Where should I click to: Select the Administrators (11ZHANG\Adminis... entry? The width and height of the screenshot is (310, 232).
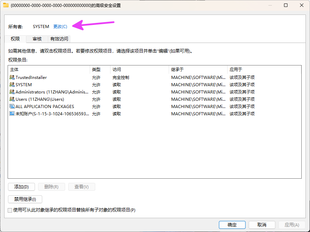154,92
